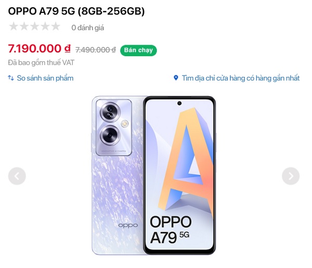Go to previous product image
Screen dimensions: 312x268
tap(17, 176)
